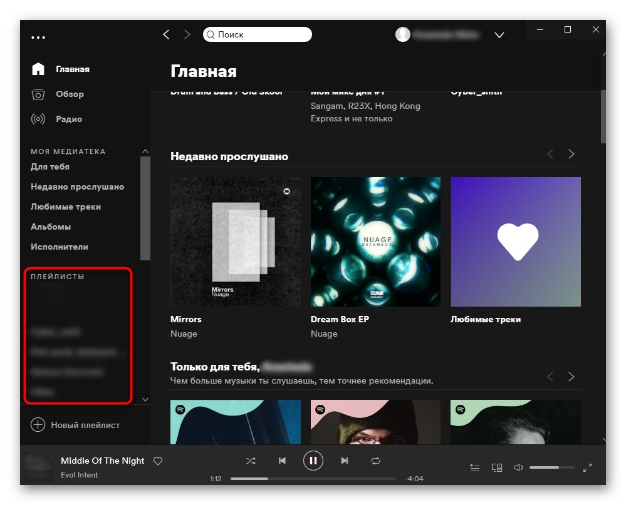
Task: Open the green daily mix cover
Action: 516,422
